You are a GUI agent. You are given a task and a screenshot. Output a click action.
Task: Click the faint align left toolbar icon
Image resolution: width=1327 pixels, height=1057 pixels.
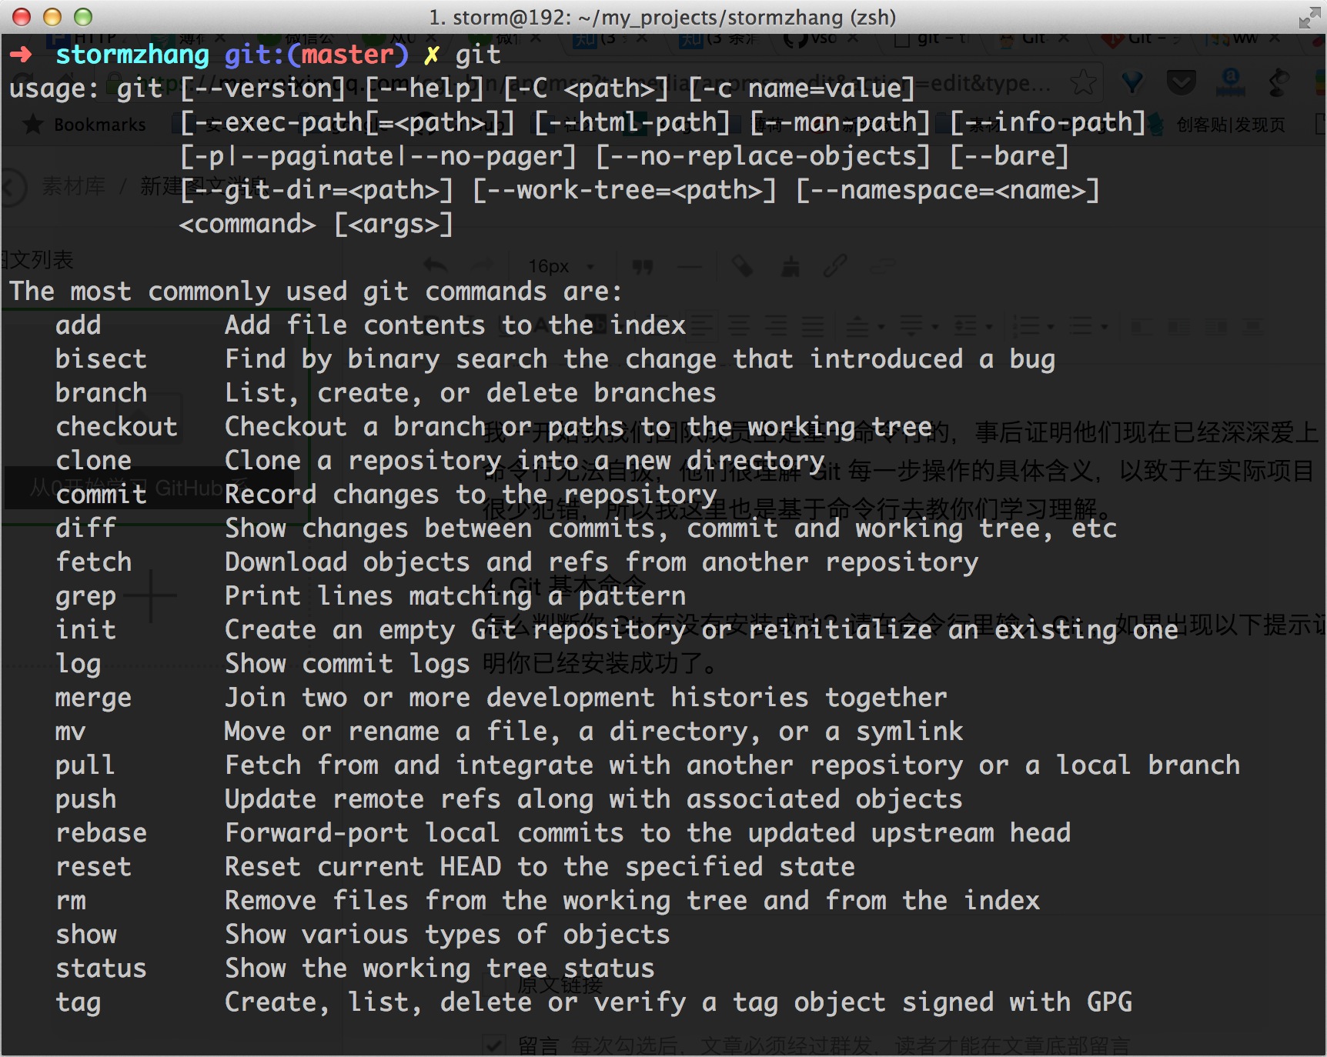click(x=703, y=326)
